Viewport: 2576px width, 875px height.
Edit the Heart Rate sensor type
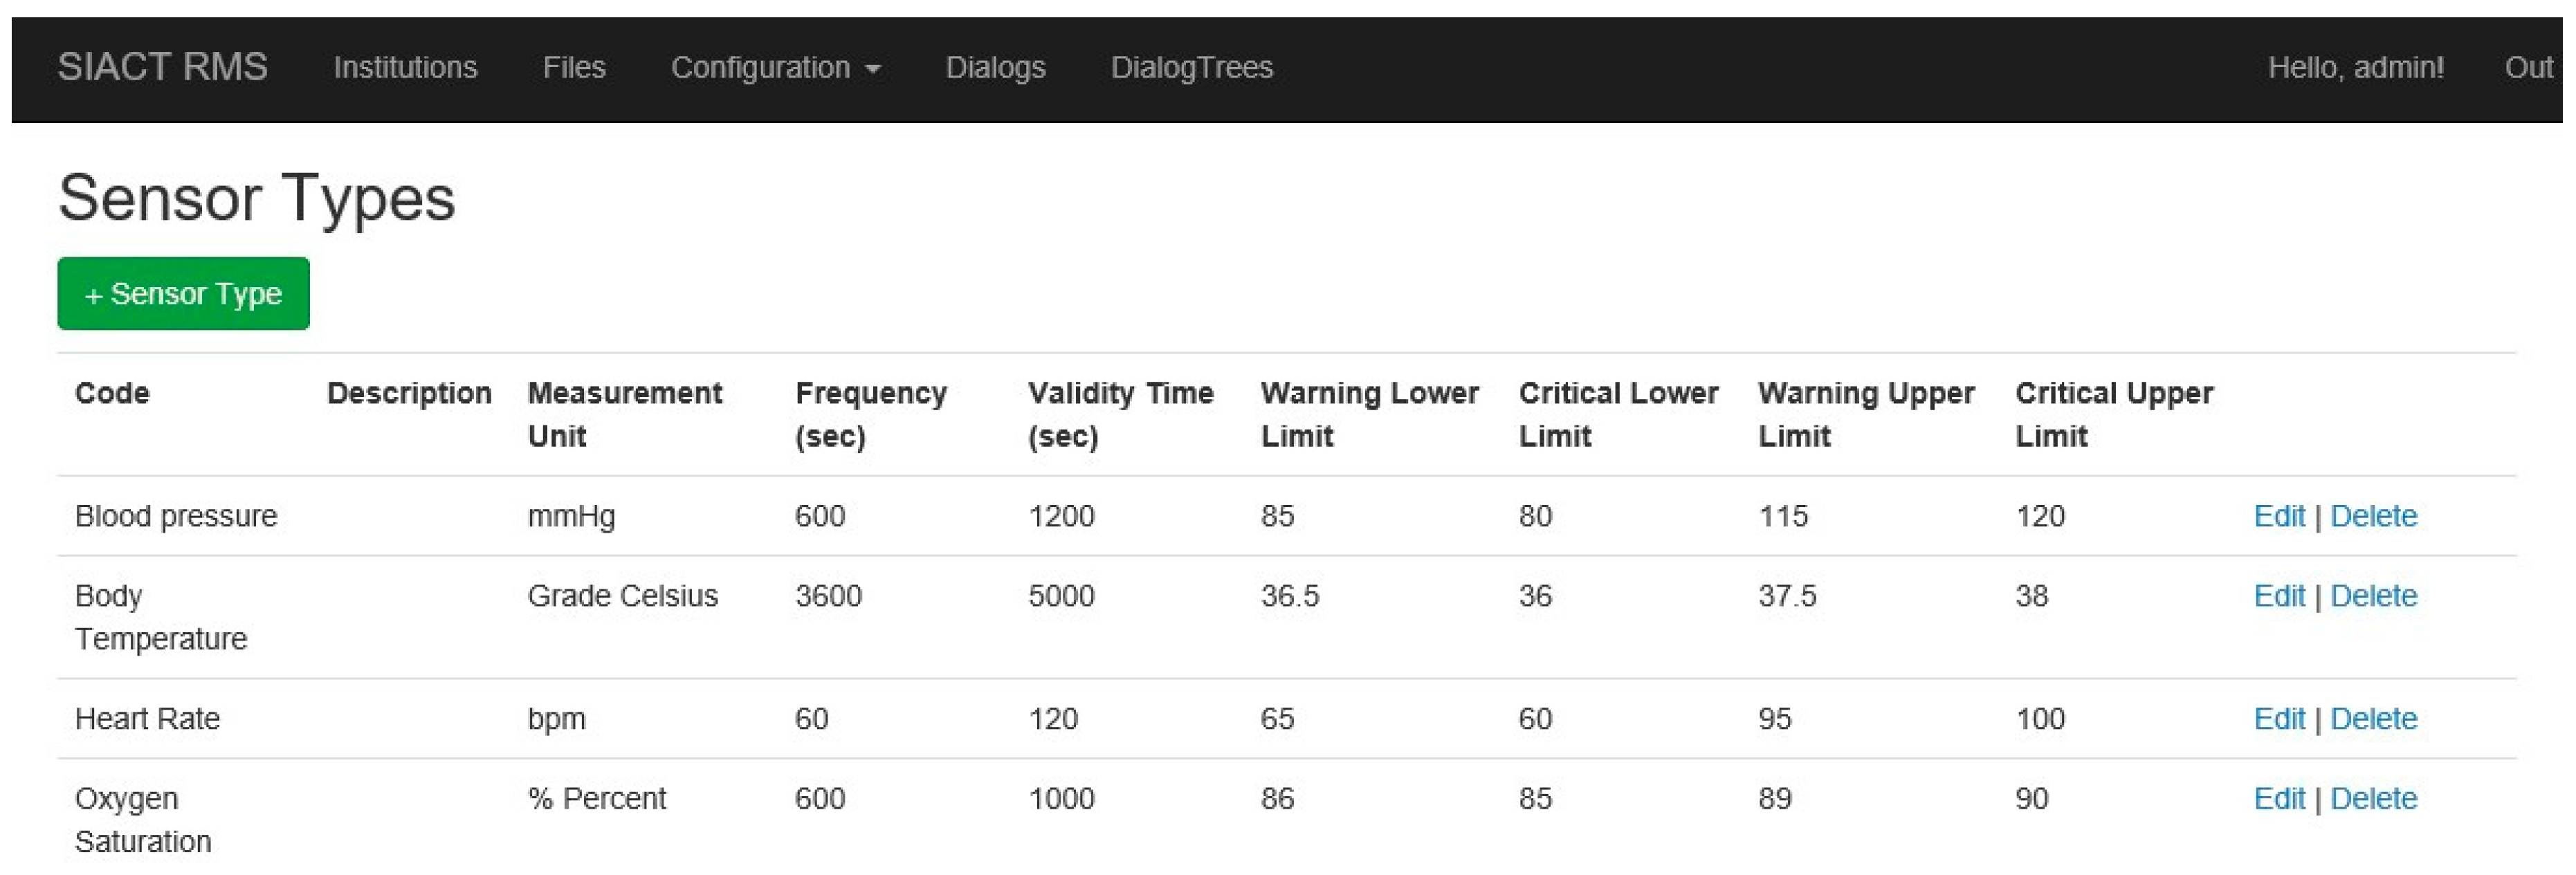[2278, 719]
